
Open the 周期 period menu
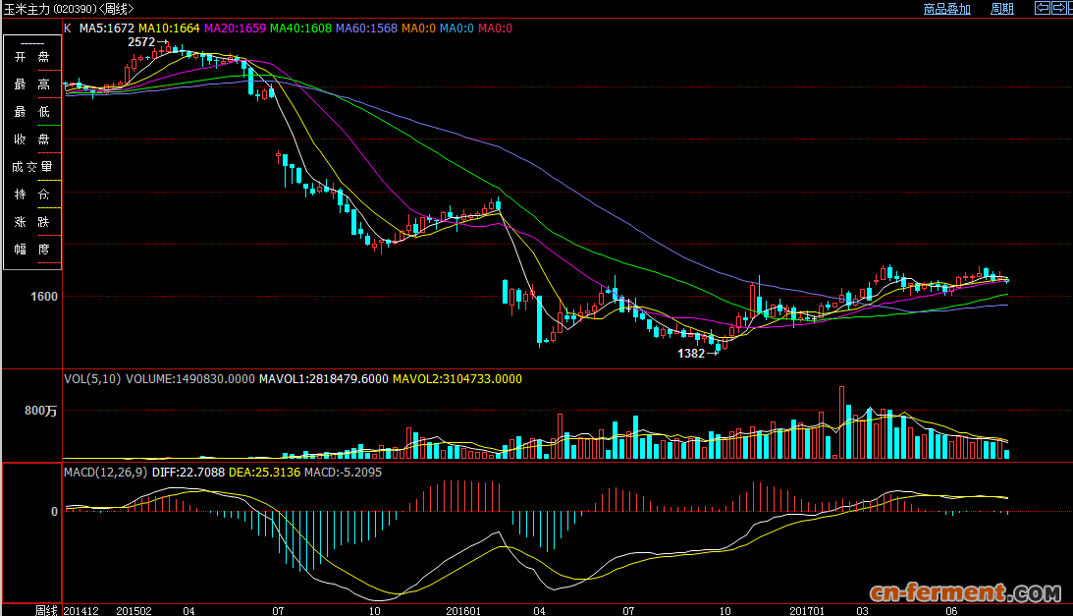point(1001,9)
